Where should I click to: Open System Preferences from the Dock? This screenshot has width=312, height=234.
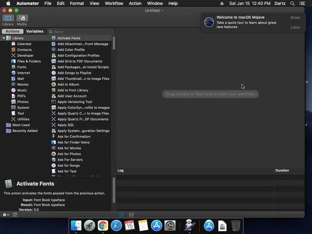pyautogui.click(x=170, y=226)
